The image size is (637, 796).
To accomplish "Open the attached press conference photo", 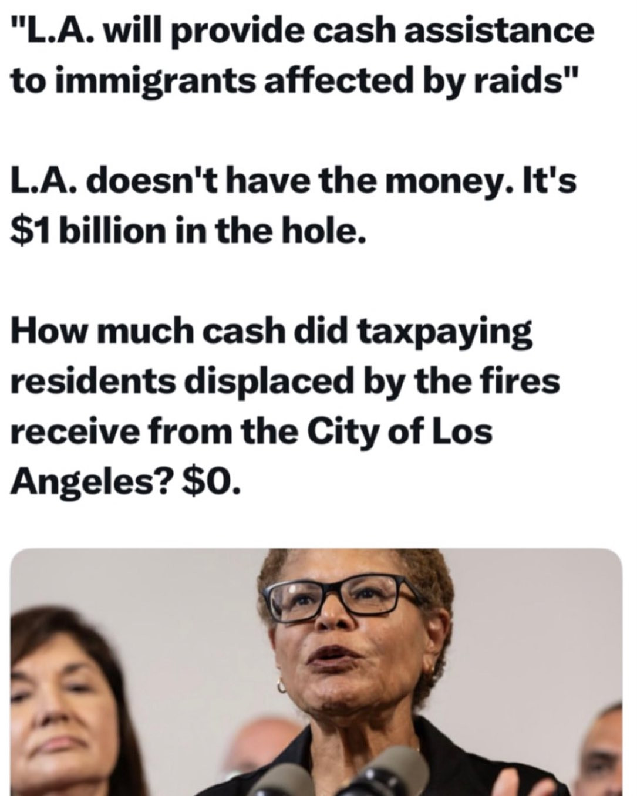I will tap(316, 672).
